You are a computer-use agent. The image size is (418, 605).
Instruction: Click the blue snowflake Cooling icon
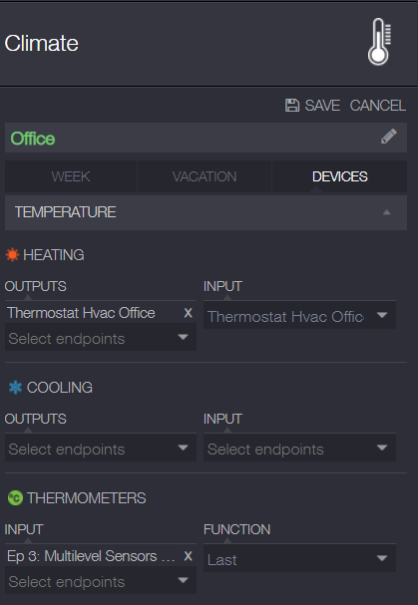click(x=15, y=388)
